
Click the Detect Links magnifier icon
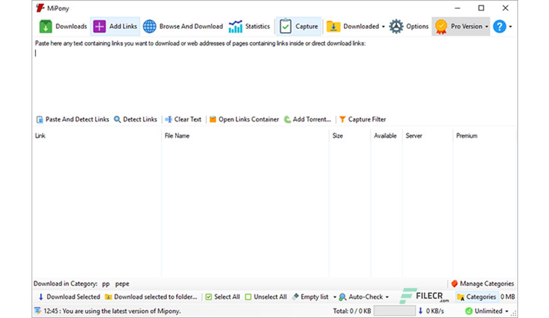pos(118,120)
